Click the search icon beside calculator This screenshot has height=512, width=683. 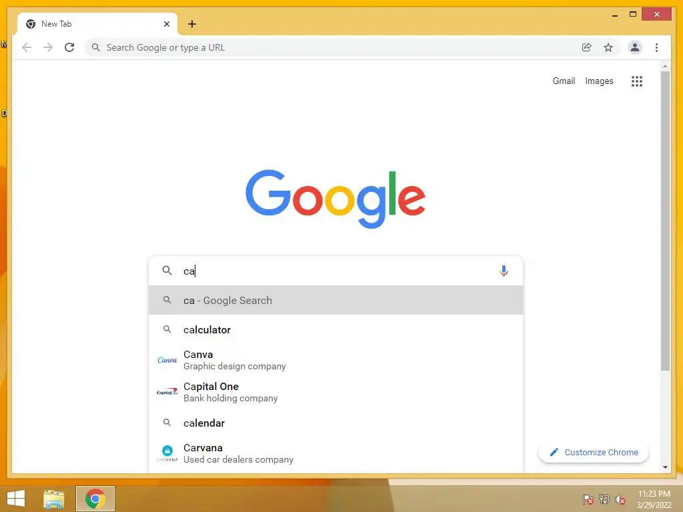[x=167, y=329]
